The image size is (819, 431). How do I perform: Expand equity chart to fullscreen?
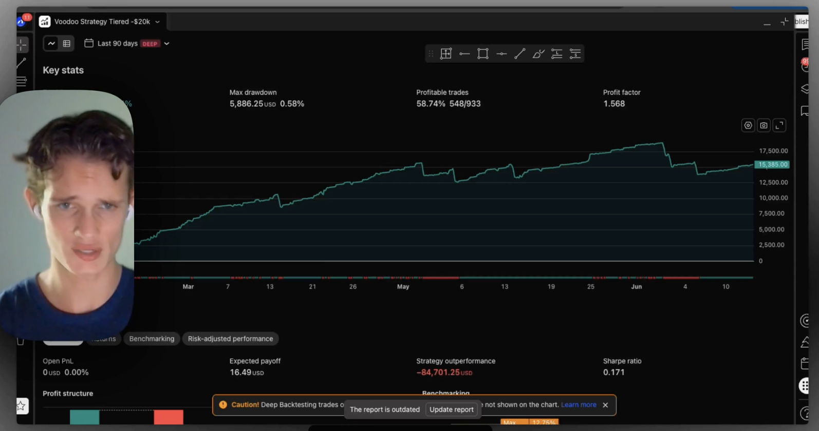point(779,125)
